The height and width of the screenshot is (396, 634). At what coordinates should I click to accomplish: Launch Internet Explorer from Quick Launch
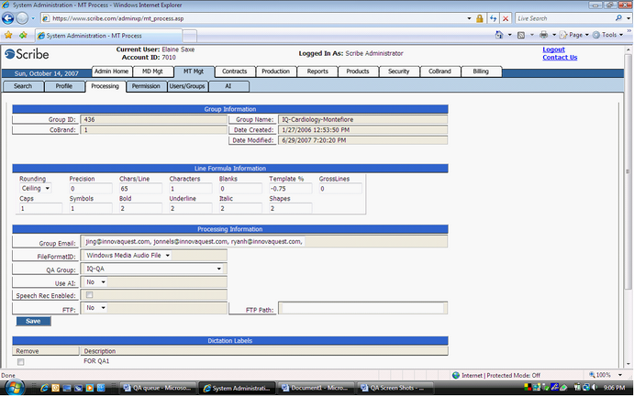pos(44,388)
